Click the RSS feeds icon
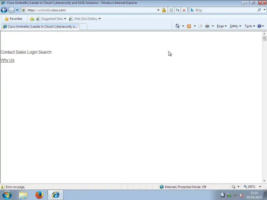The height and width of the screenshot is (200, 267). point(189,26)
